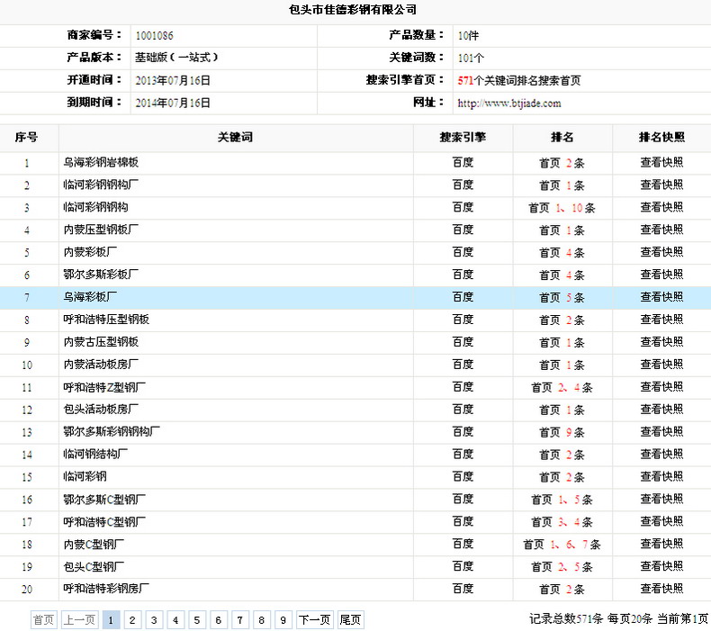711x631 pixels.
Task: Jump to page 4 in pagination
Action: [175, 619]
